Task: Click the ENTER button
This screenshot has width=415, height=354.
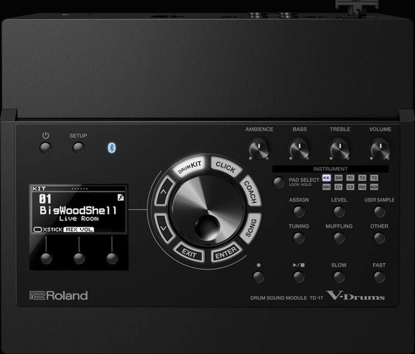Action: click(226, 253)
